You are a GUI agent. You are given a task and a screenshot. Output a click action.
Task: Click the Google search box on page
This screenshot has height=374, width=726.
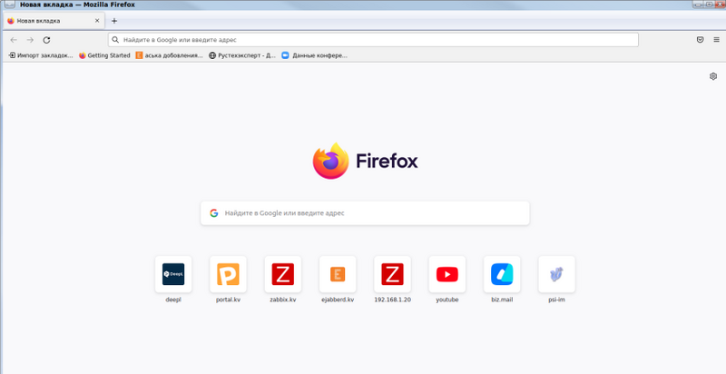point(365,213)
